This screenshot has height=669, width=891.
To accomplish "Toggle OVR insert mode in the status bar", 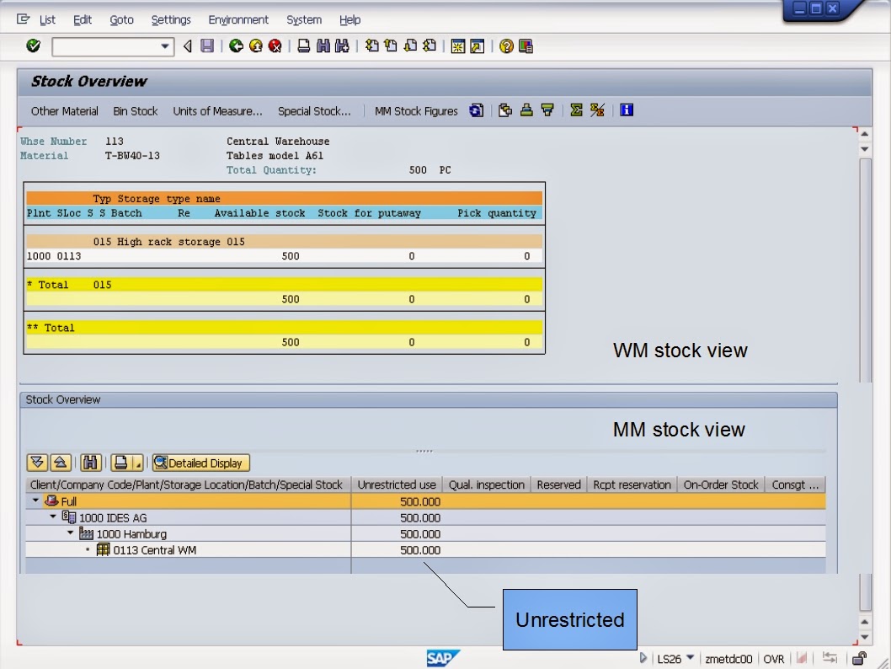I will tap(774, 659).
